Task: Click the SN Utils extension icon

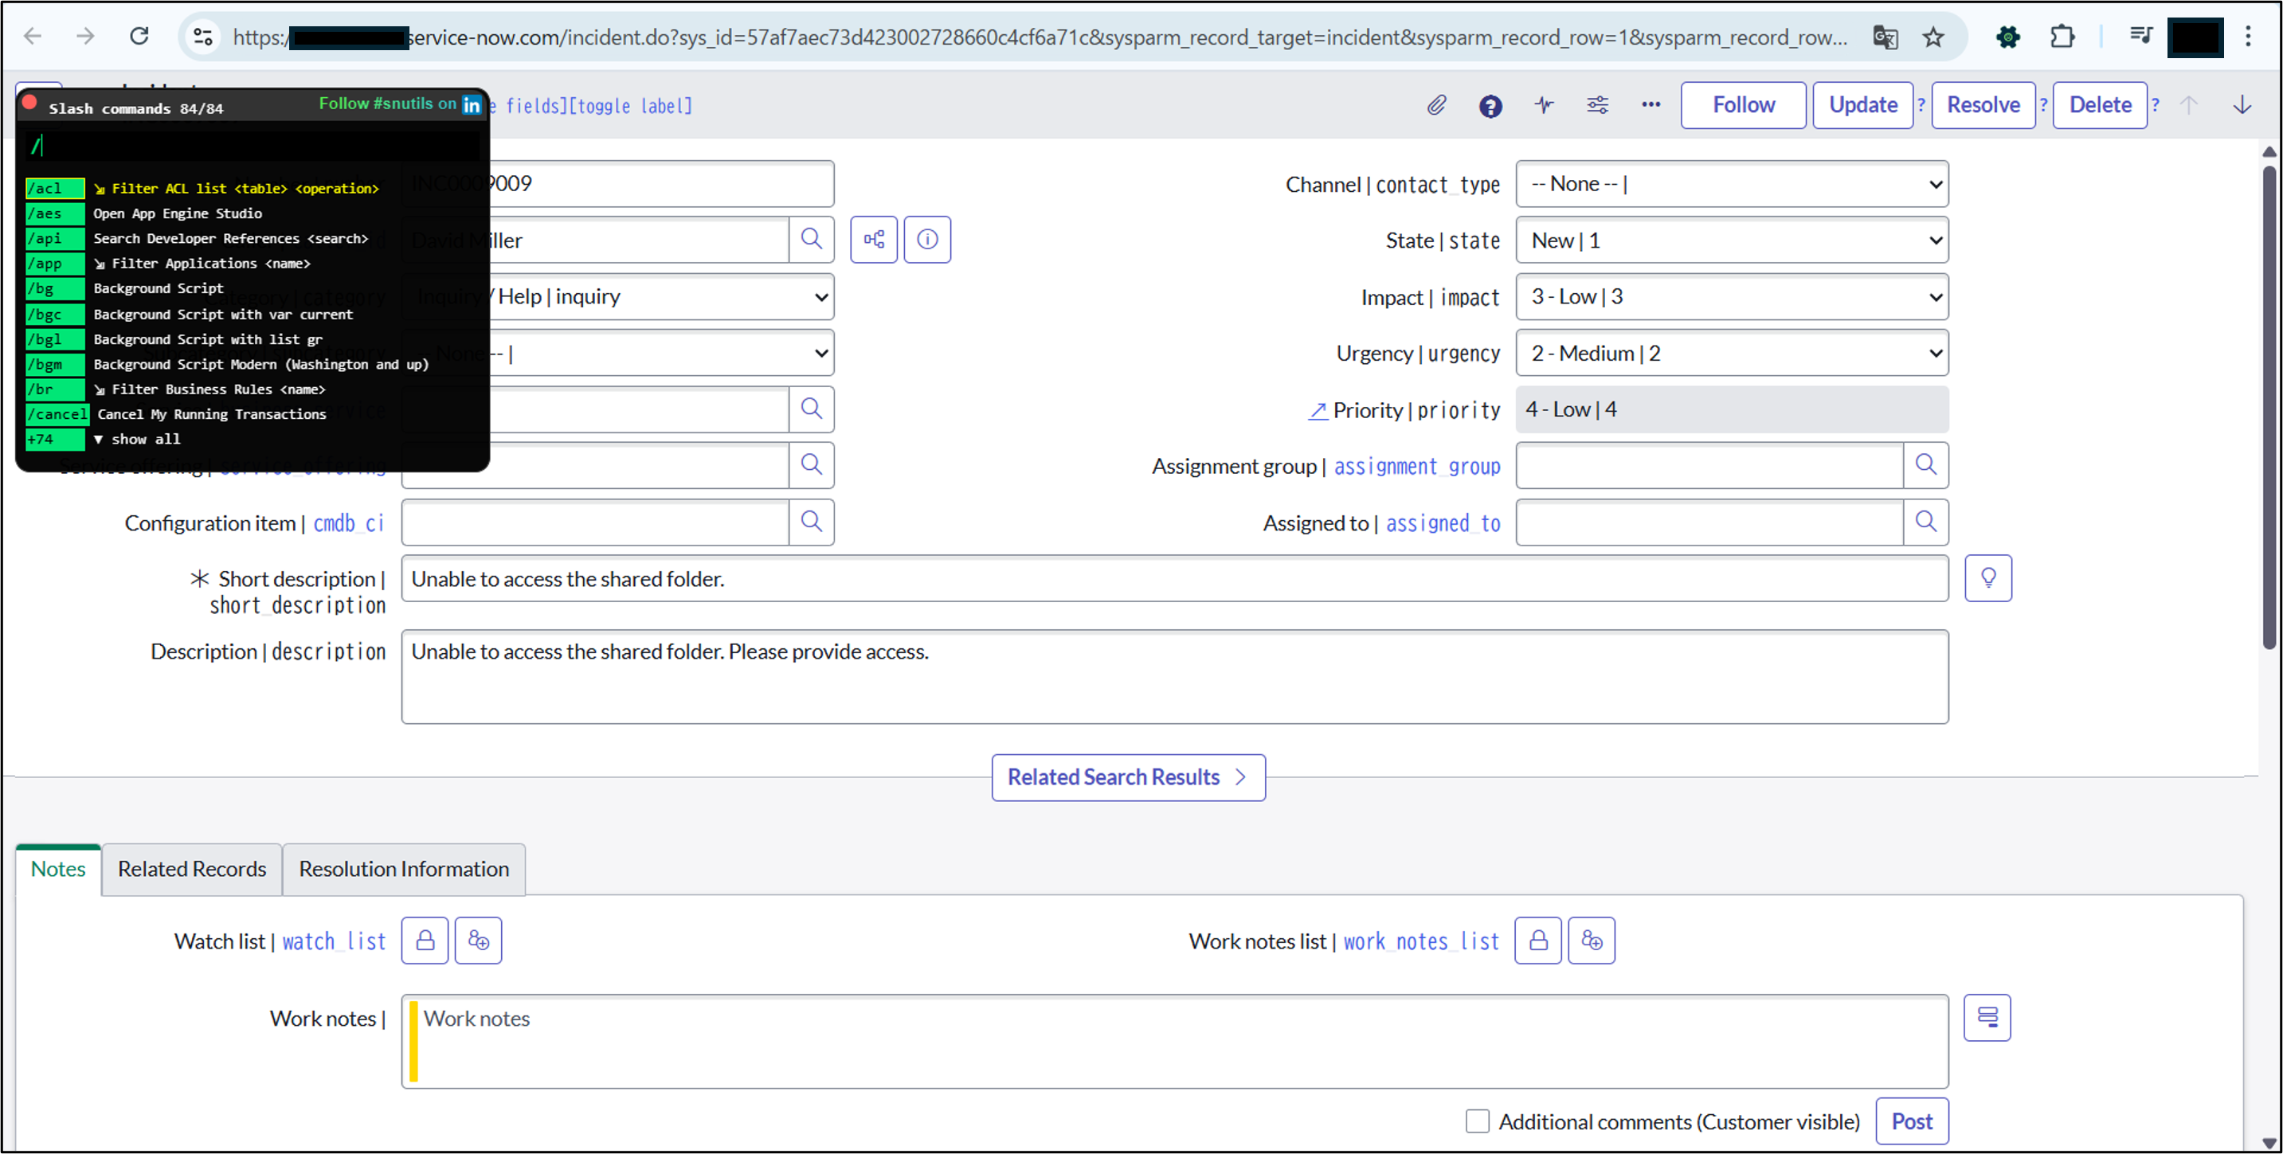Action: click(x=2008, y=37)
